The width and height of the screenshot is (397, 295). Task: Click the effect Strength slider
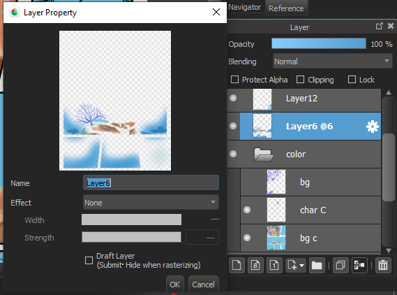tap(131, 237)
